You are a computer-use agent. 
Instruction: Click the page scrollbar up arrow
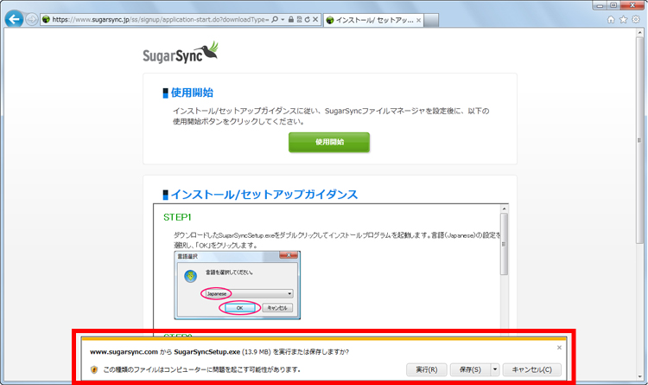coord(639,32)
